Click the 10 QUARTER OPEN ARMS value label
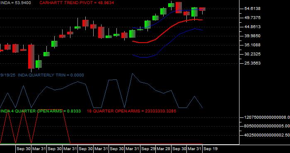This screenshot has height=153, width=290. [131, 111]
